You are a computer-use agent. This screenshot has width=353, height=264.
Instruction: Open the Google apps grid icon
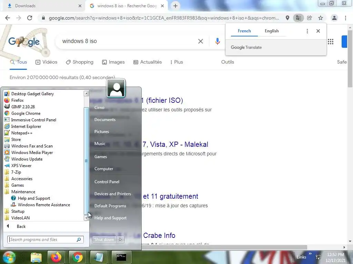pos(331,42)
